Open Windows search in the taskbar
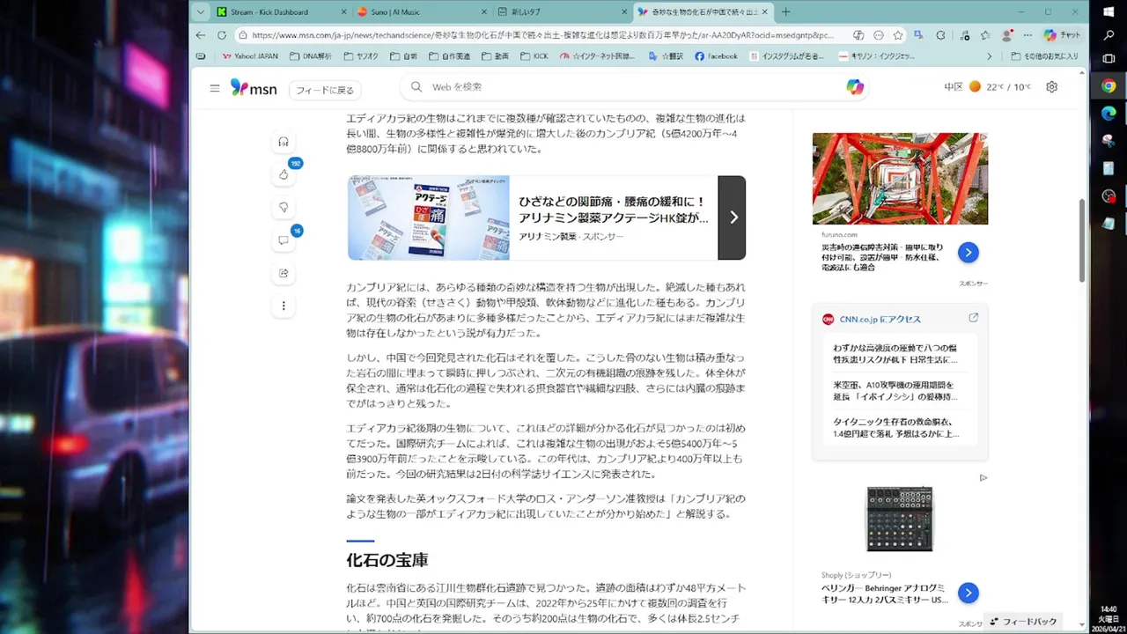This screenshot has width=1127, height=634. click(1109, 36)
